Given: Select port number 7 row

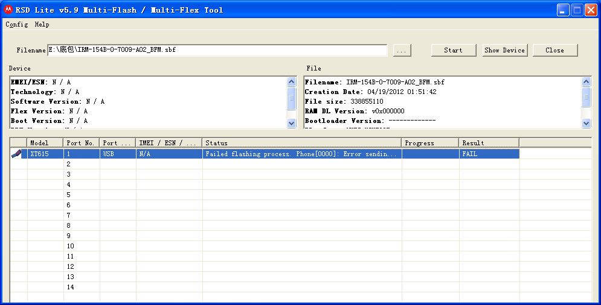Looking at the screenshot, I should pyautogui.click(x=301, y=215).
